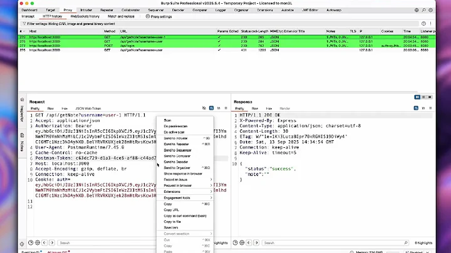Screen dimensions: 451x253
Task: Expand Extensions submenu in context menu
Action: [185, 192]
